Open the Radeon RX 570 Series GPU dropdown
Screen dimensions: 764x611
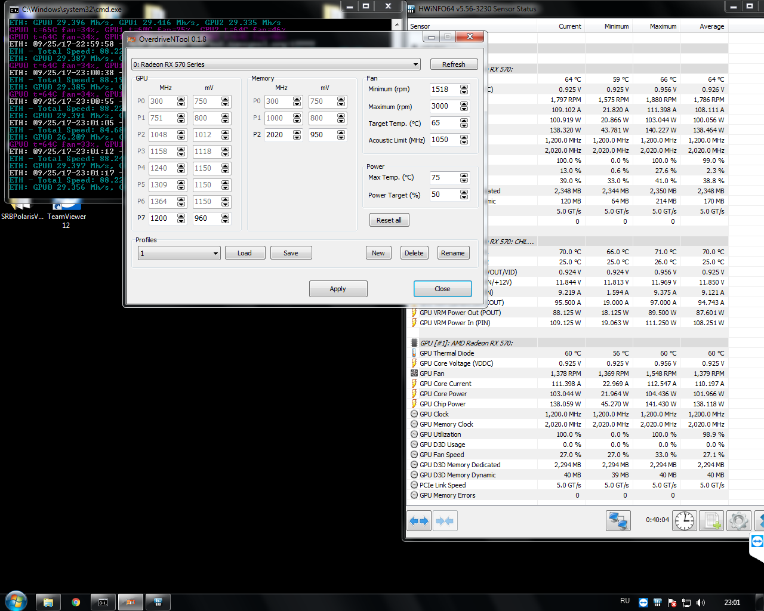click(x=276, y=64)
